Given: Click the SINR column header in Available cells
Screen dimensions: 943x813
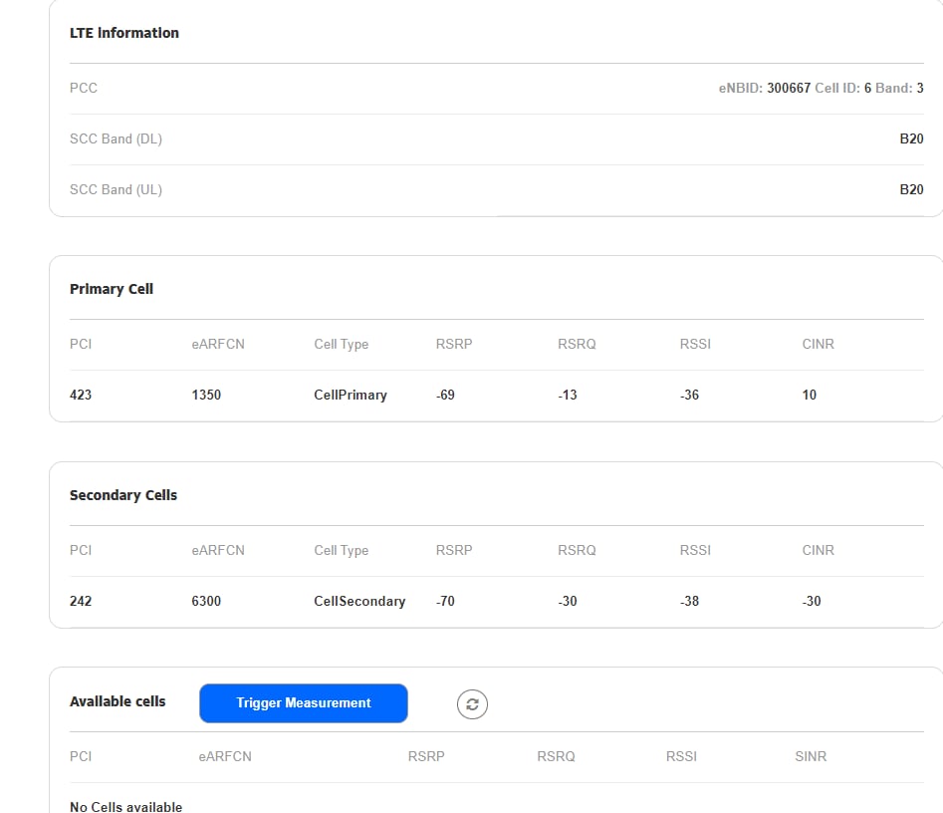Looking at the screenshot, I should (x=811, y=756).
